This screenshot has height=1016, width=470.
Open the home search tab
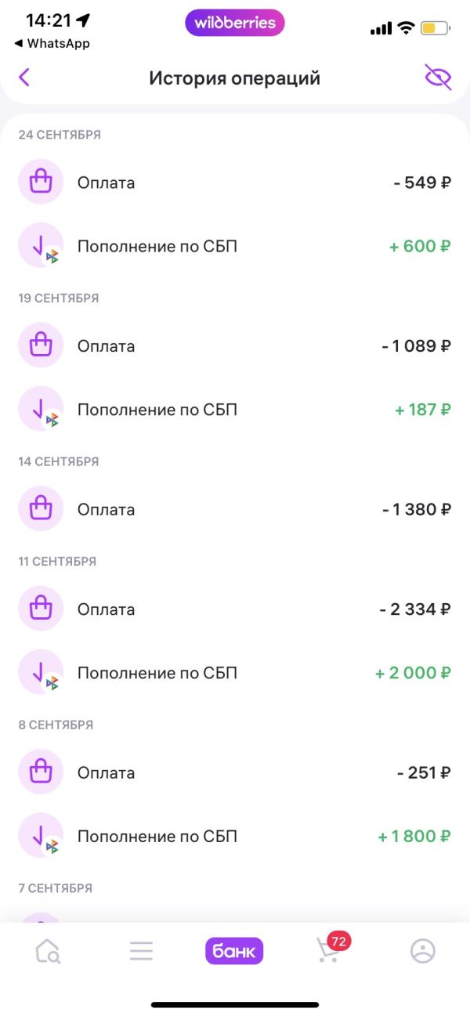(47, 951)
